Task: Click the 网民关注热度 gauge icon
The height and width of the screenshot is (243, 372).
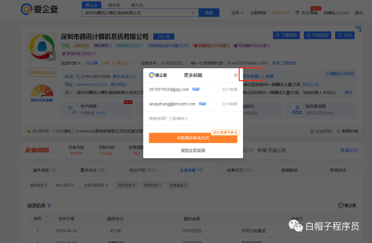Action: pyautogui.click(x=42, y=93)
